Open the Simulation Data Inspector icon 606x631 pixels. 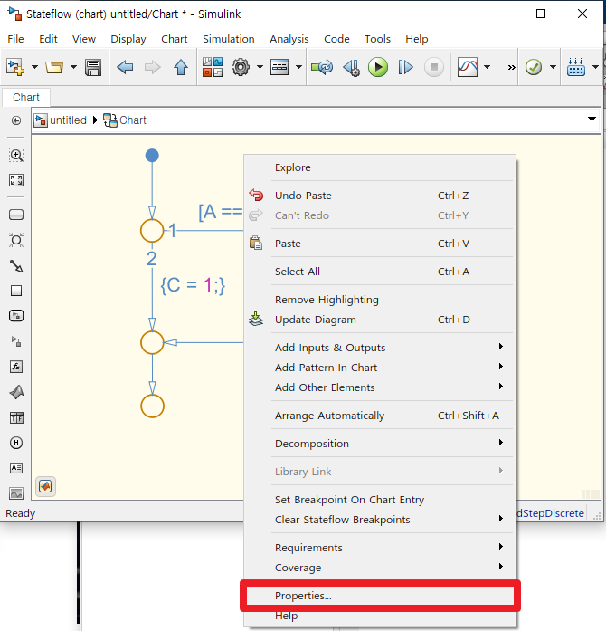click(468, 67)
